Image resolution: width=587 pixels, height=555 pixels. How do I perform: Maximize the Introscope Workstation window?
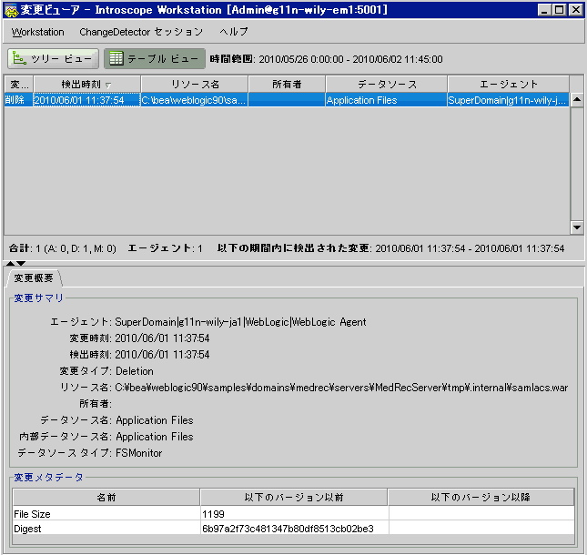560,10
